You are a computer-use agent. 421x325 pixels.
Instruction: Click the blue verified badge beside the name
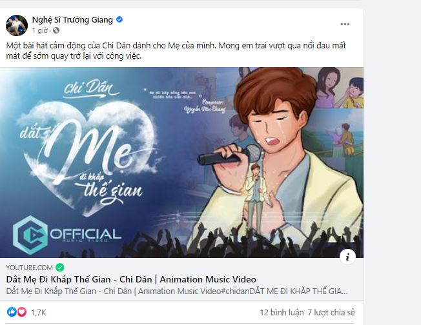click(x=119, y=20)
